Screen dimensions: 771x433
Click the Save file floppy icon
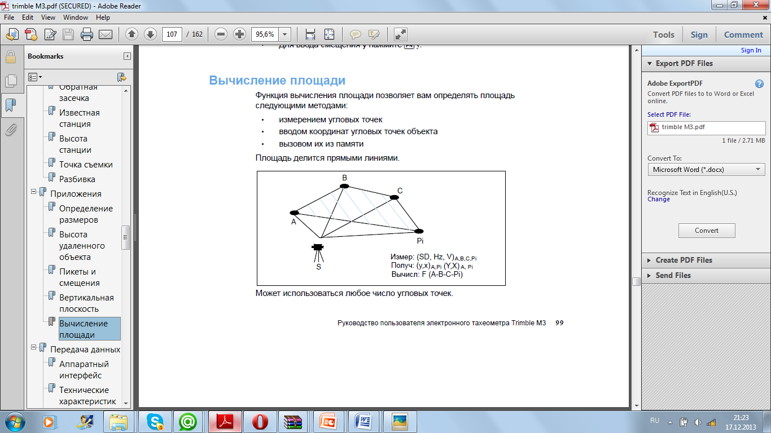pyautogui.click(x=68, y=34)
